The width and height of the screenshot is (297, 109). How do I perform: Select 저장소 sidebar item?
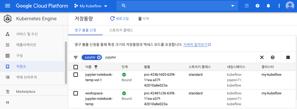(32, 67)
